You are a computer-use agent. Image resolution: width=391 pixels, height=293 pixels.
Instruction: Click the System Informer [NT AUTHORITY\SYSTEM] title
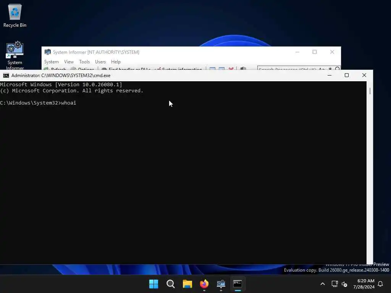pos(96,52)
